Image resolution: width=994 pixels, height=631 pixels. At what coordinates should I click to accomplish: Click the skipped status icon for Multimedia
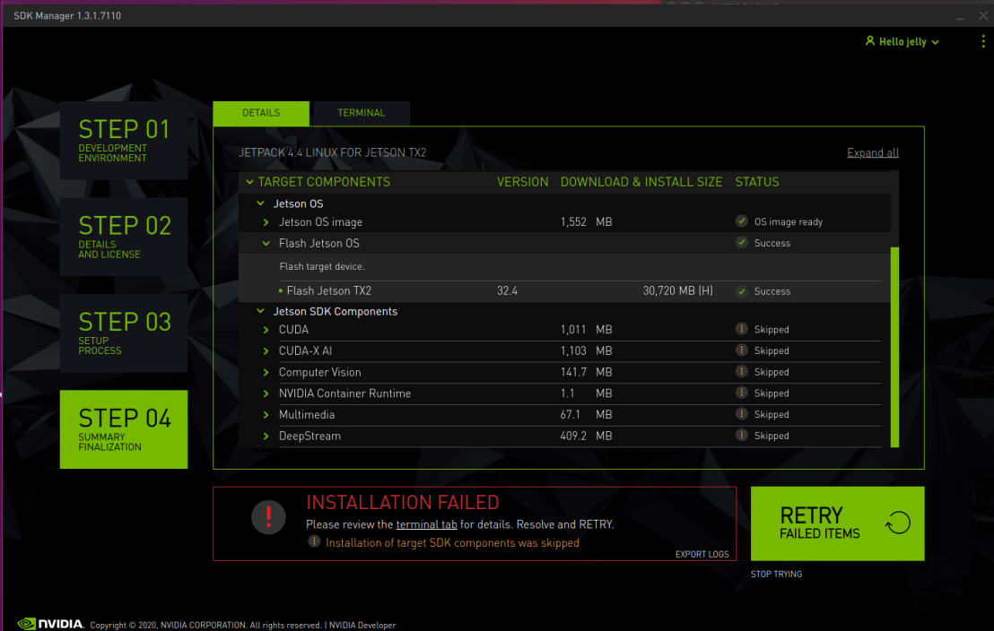(741, 414)
